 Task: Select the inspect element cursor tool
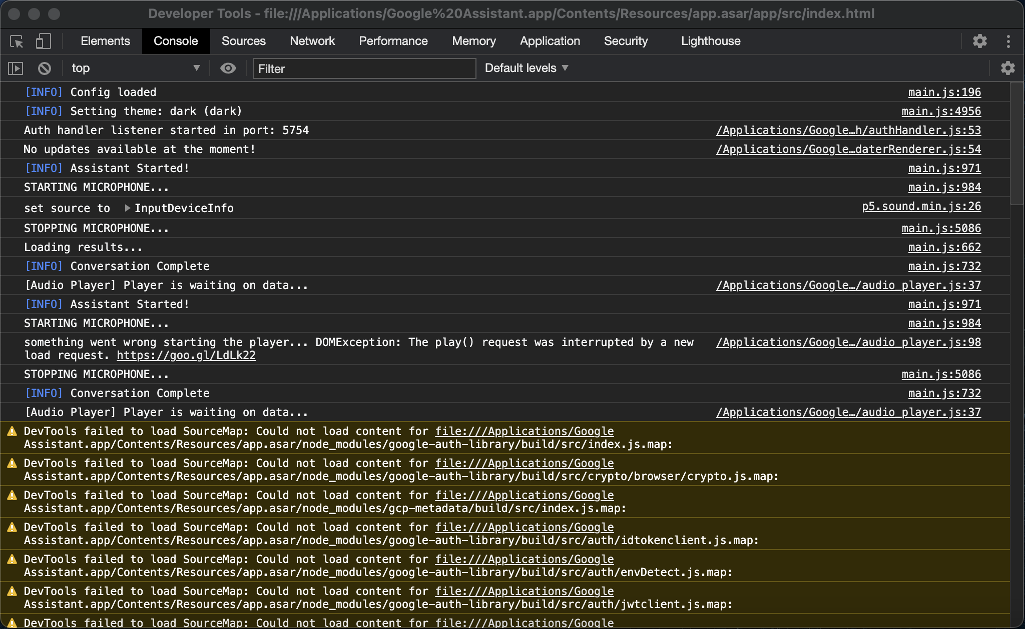(x=16, y=41)
